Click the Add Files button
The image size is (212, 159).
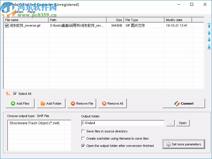point(20,103)
